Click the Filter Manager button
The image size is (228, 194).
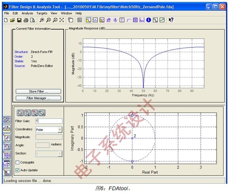tap(39, 98)
